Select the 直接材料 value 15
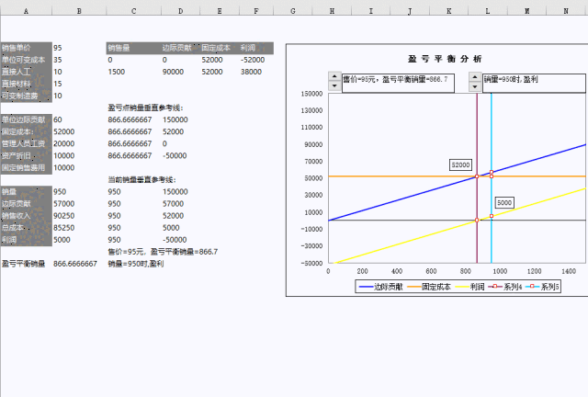This screenshot has width=588, height=397. click(x=57, y=84)
